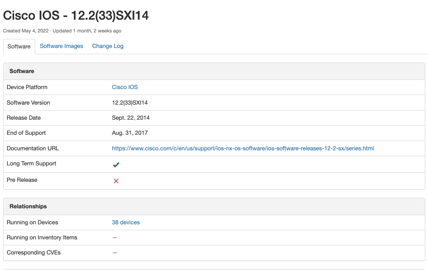
Task: Click the Release Date value Sept. 22, 2014
Action: (130, 118)
